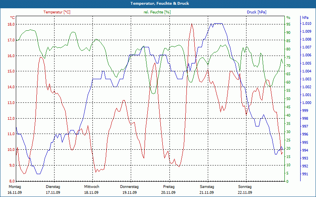Image resolution: width=316 pixels, height=197 pixels.
Task: Click the '95' humidity axis value
Action: [x=288, y=24]
